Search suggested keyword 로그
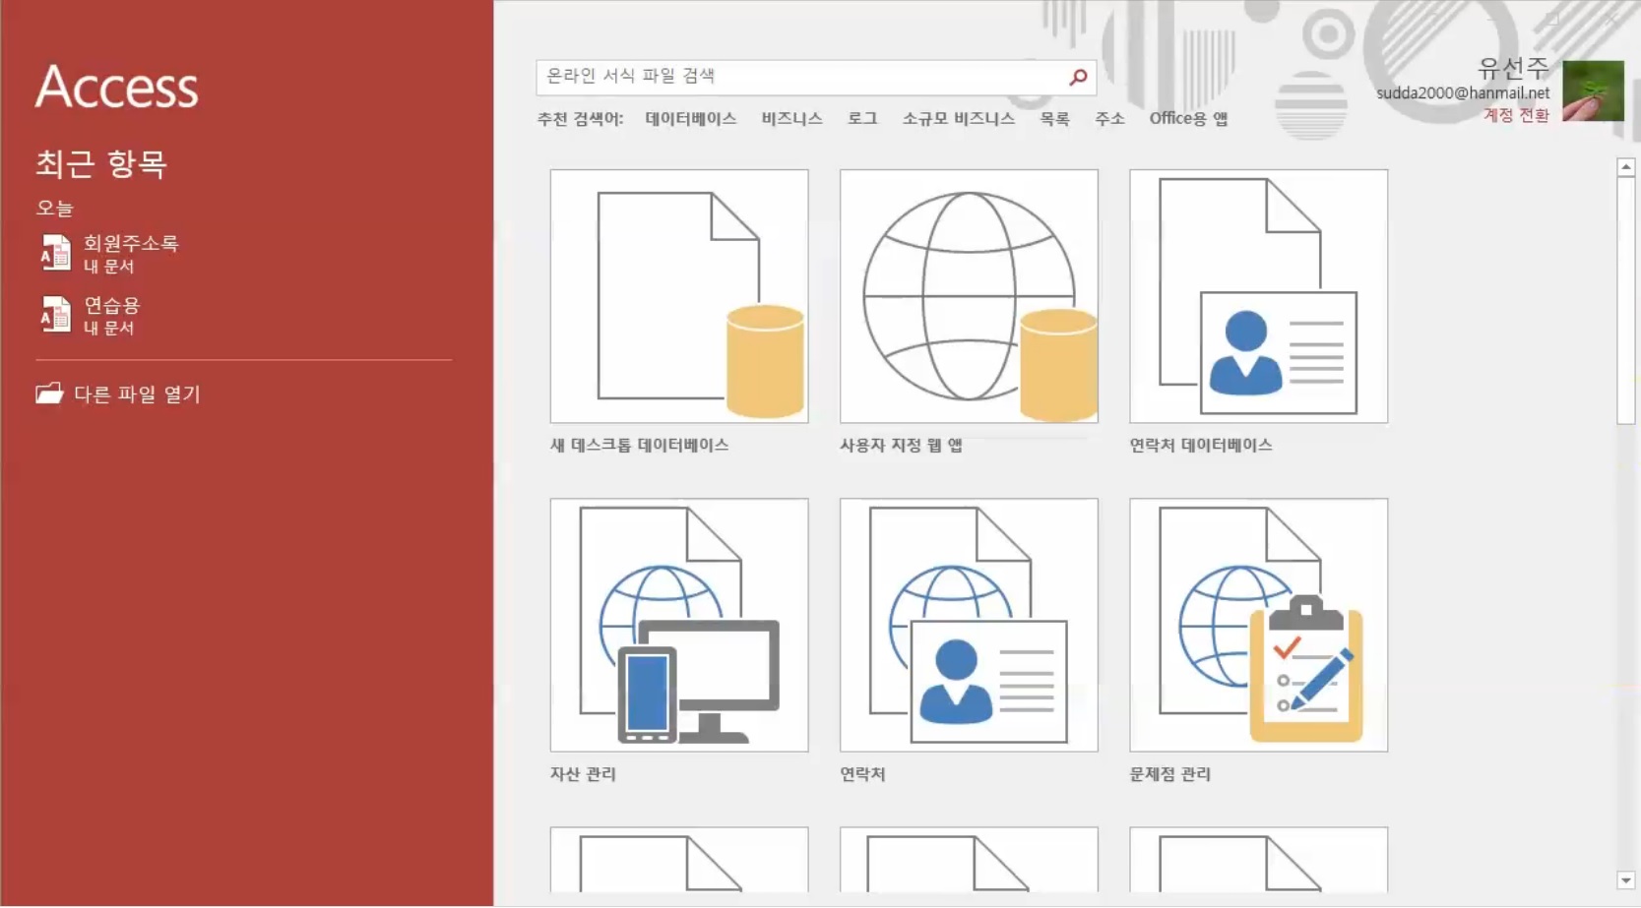The image size is (1641, 908). (862, 118)
